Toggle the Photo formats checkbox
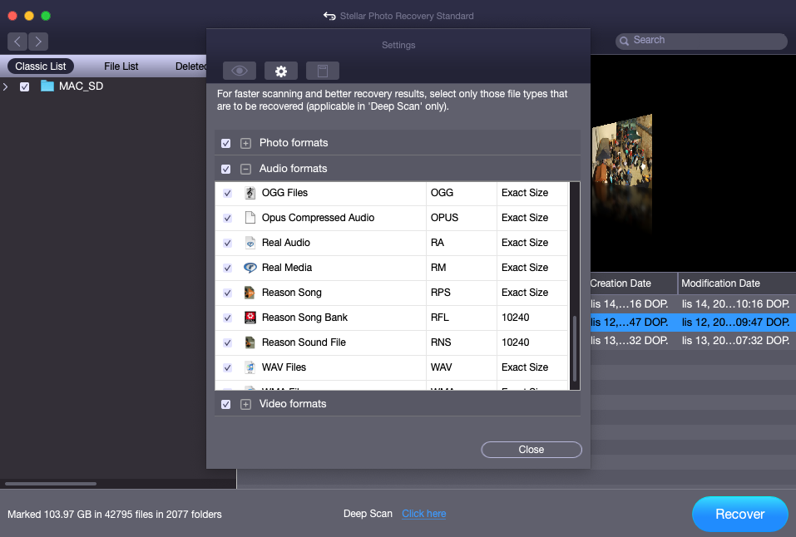 226,143
